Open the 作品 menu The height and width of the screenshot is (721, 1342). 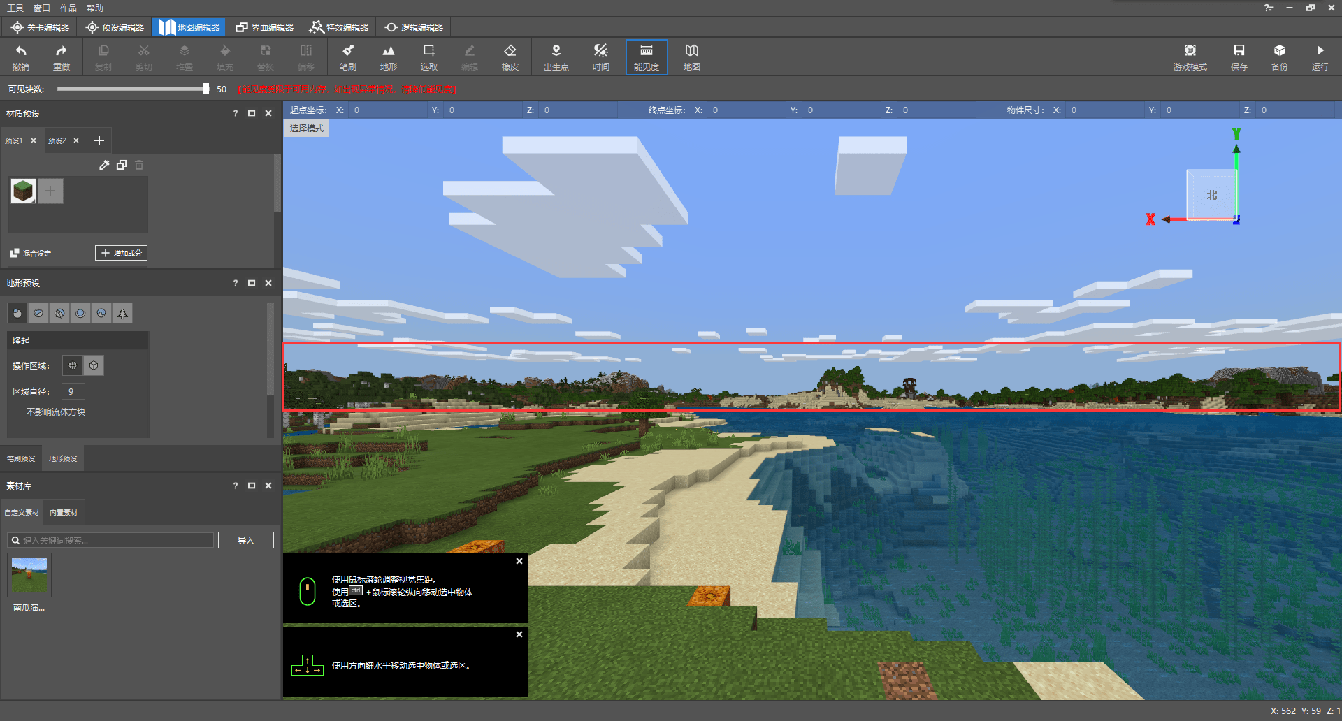pyautogui.click(x=68, y=8)
